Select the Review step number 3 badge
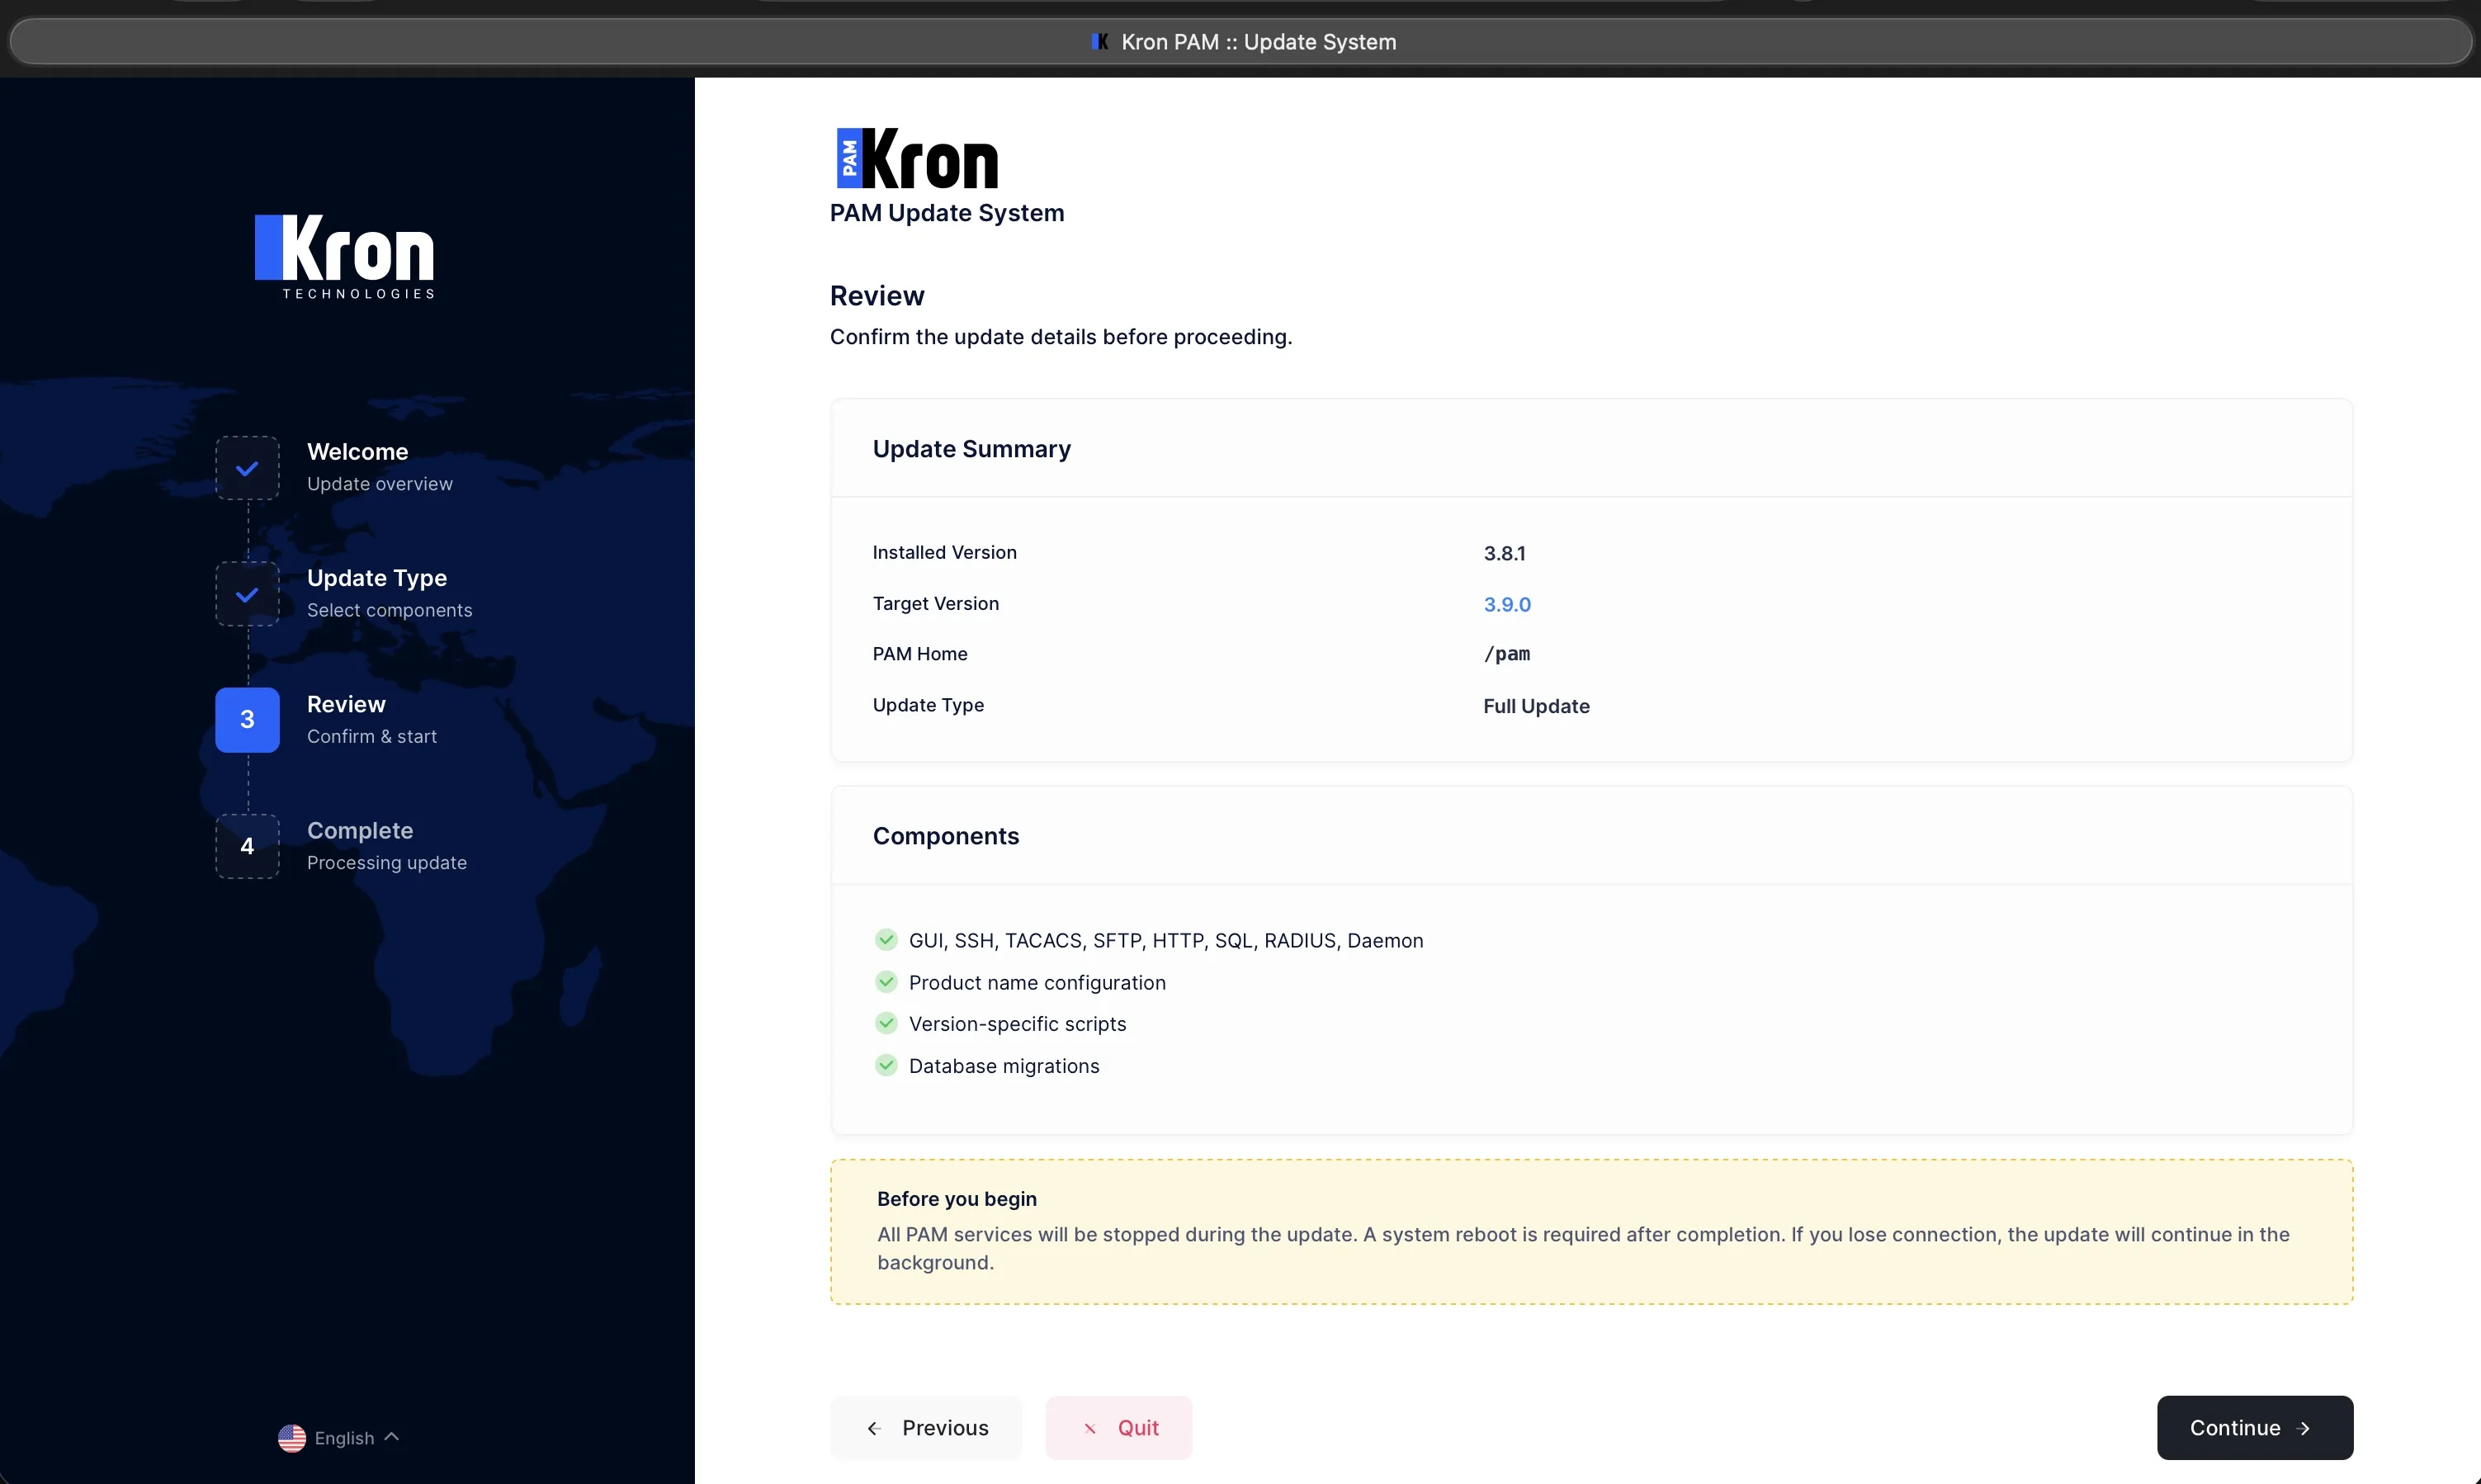 coord(247,720)
